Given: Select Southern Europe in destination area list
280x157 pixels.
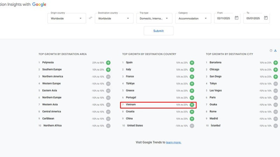Looking at the screenshot, I should 52,70.
